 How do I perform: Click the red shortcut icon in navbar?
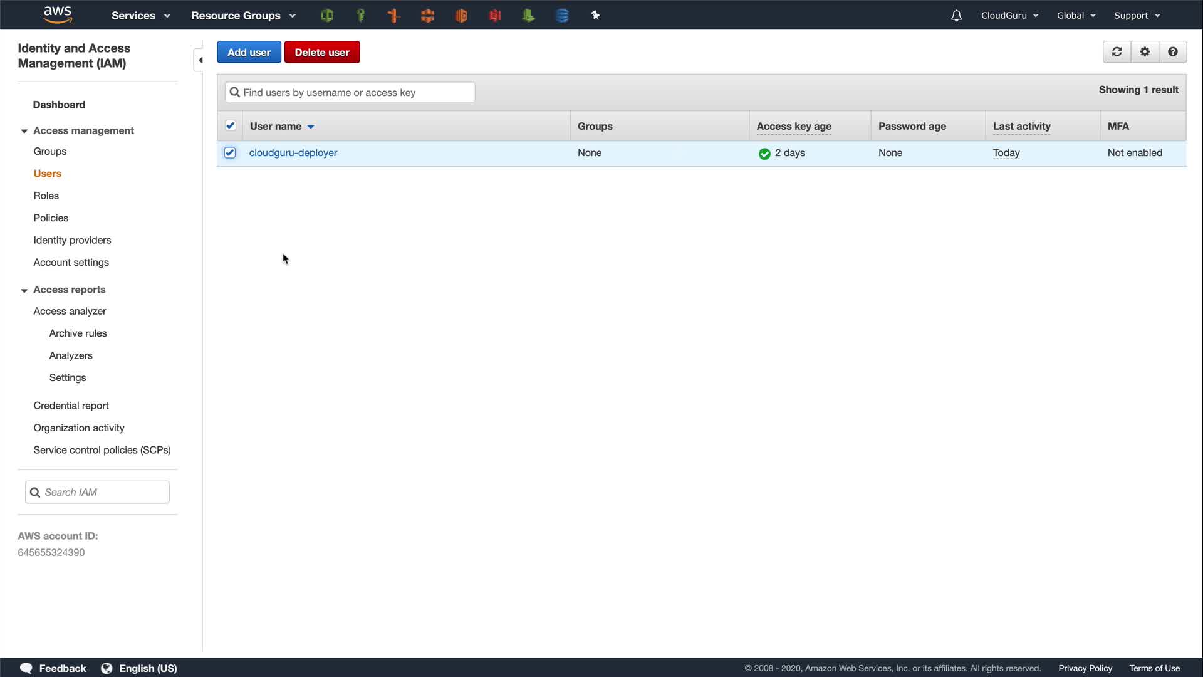(x=495, y=16)
